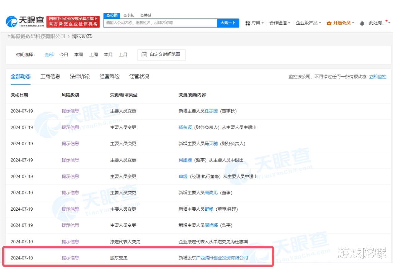Expand the 合作通道 menu
This screenshot has width=393, height=267.
pos(280,23)
